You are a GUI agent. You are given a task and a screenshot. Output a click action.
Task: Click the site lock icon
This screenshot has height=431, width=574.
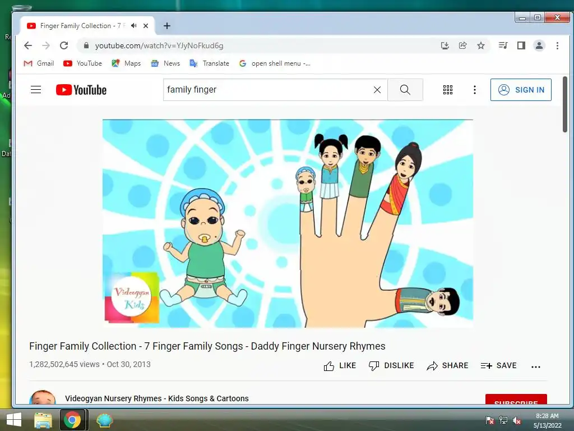(86, 45)
